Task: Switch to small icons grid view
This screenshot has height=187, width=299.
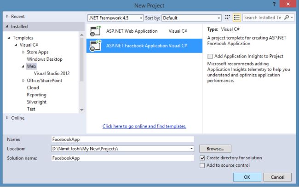Action: point(227,18)
